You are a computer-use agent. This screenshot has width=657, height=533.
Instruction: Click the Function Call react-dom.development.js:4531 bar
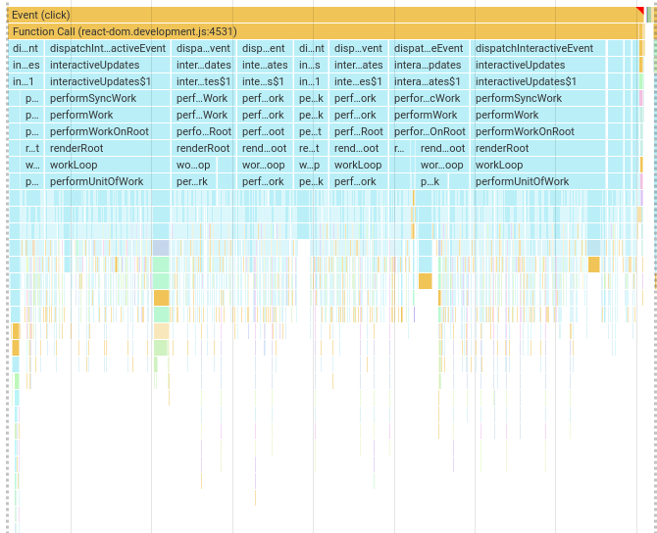(x=326, y=31)
